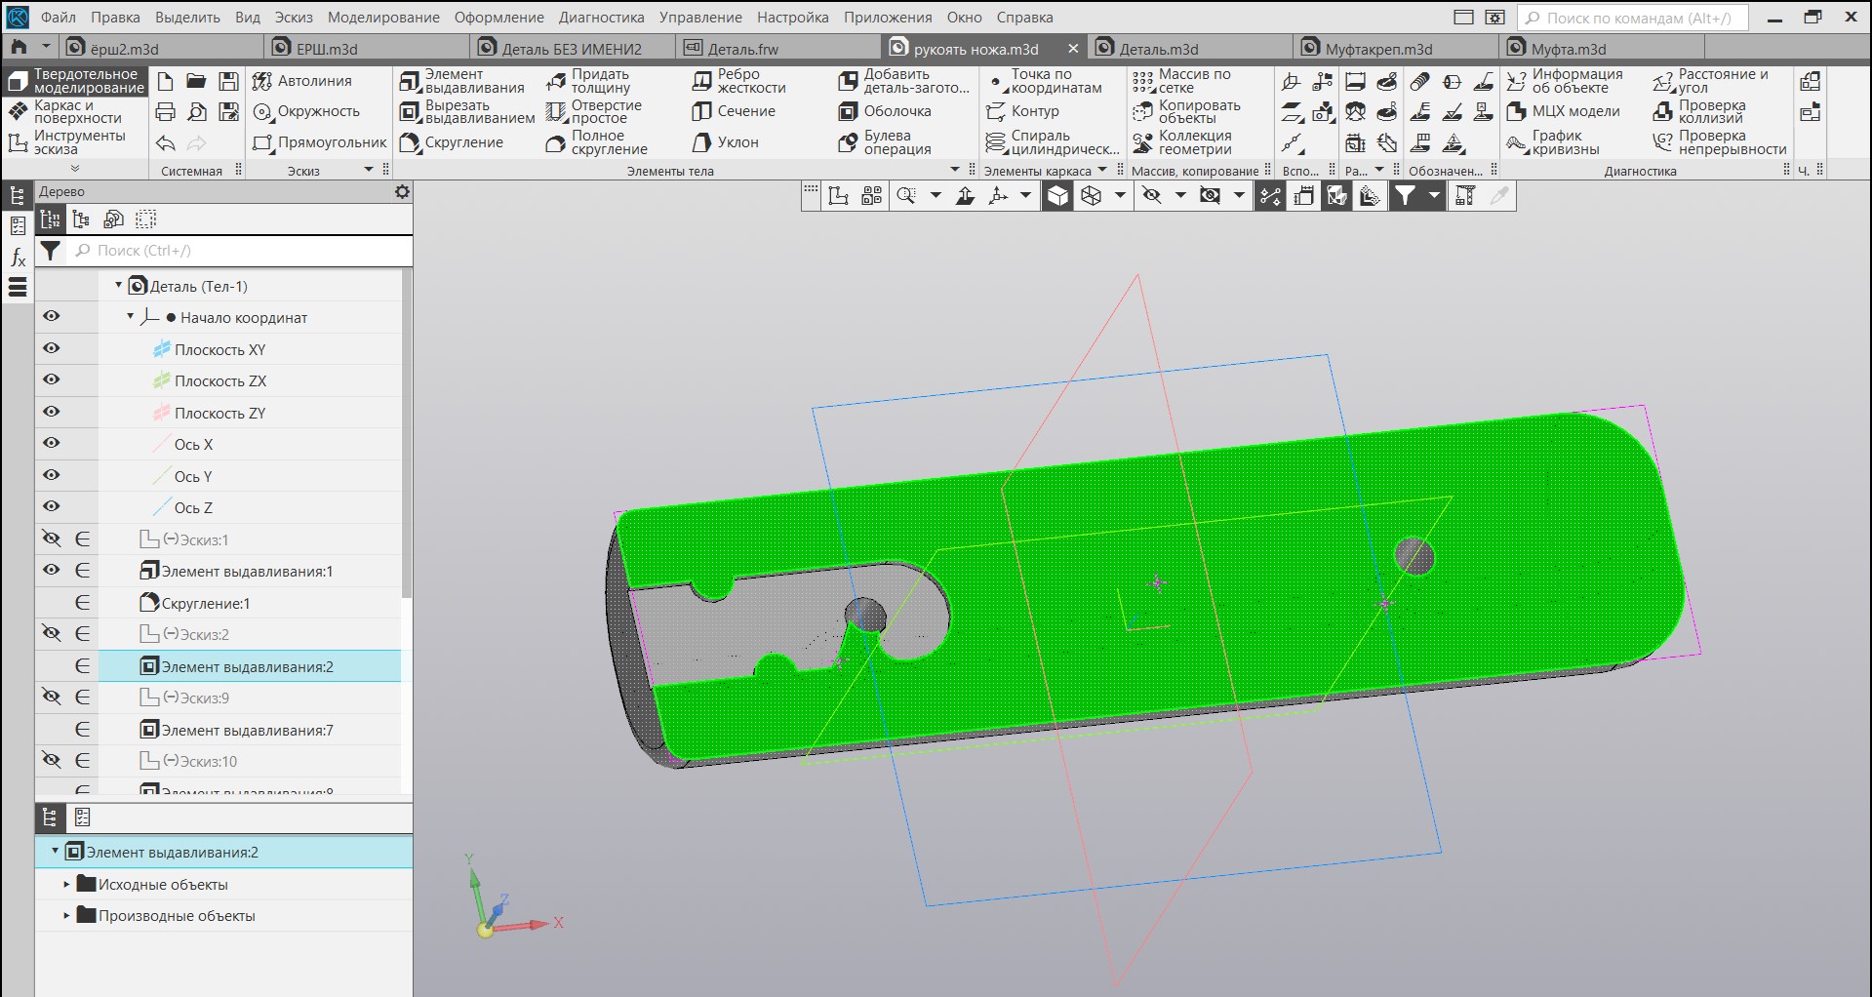Select the Отверстие простое hole tool

[594, 111]
